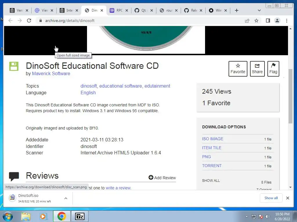Flag this item

(x=273, y=69)
